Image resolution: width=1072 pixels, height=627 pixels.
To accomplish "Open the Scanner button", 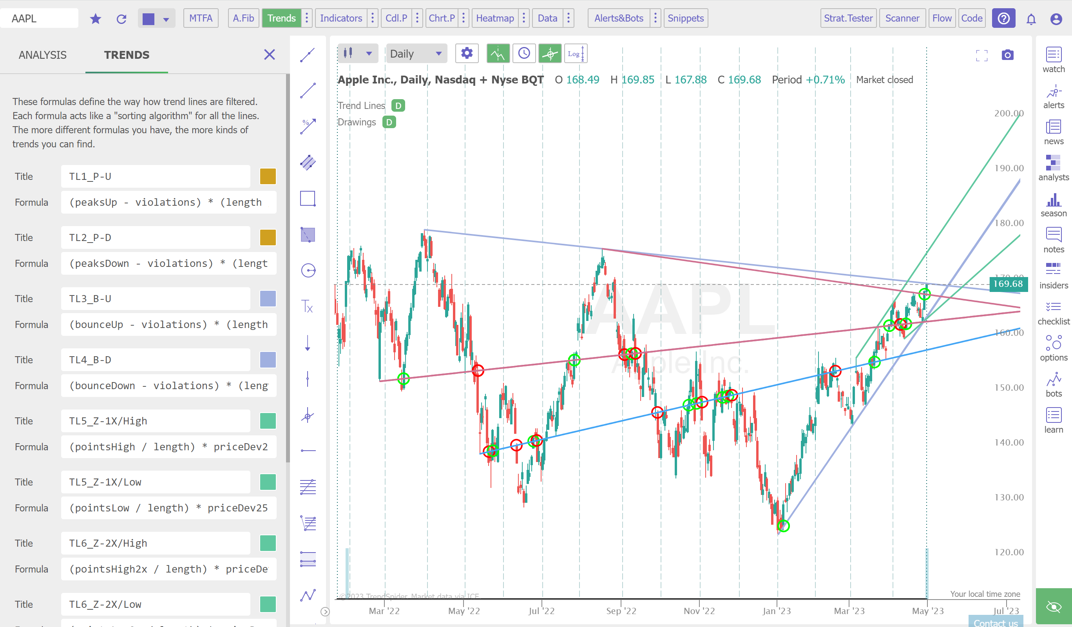I will coord(902,18).
